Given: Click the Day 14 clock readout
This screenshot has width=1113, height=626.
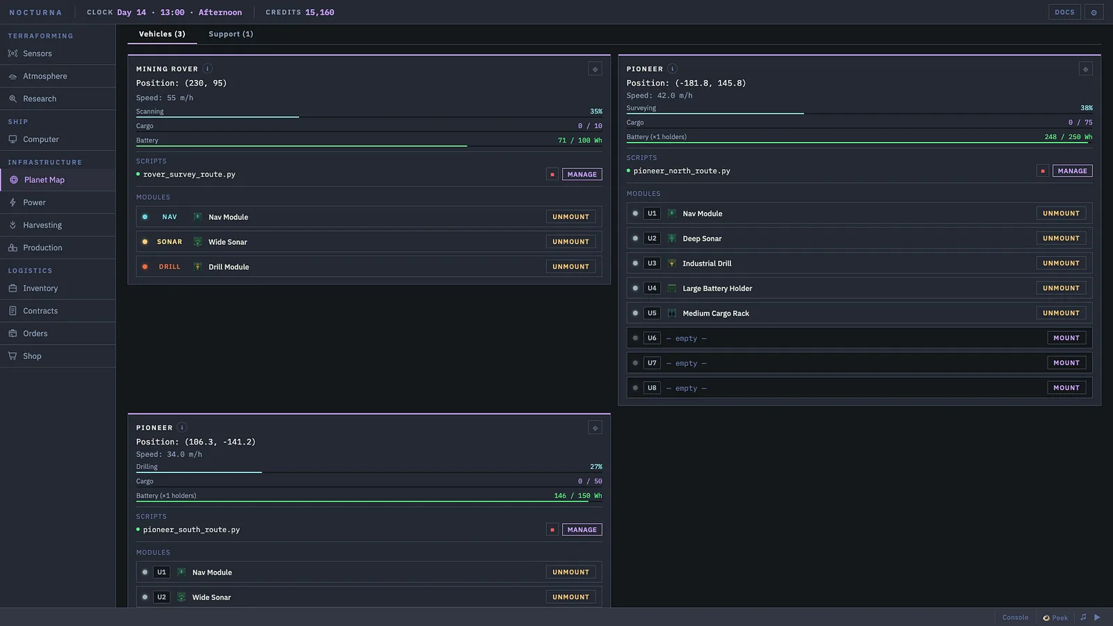Looking at the screenshot, I should click(x=164, y=13).
